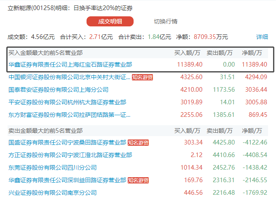
Task: Select sell amount 2216.48
Action: [x=224, y=193]
